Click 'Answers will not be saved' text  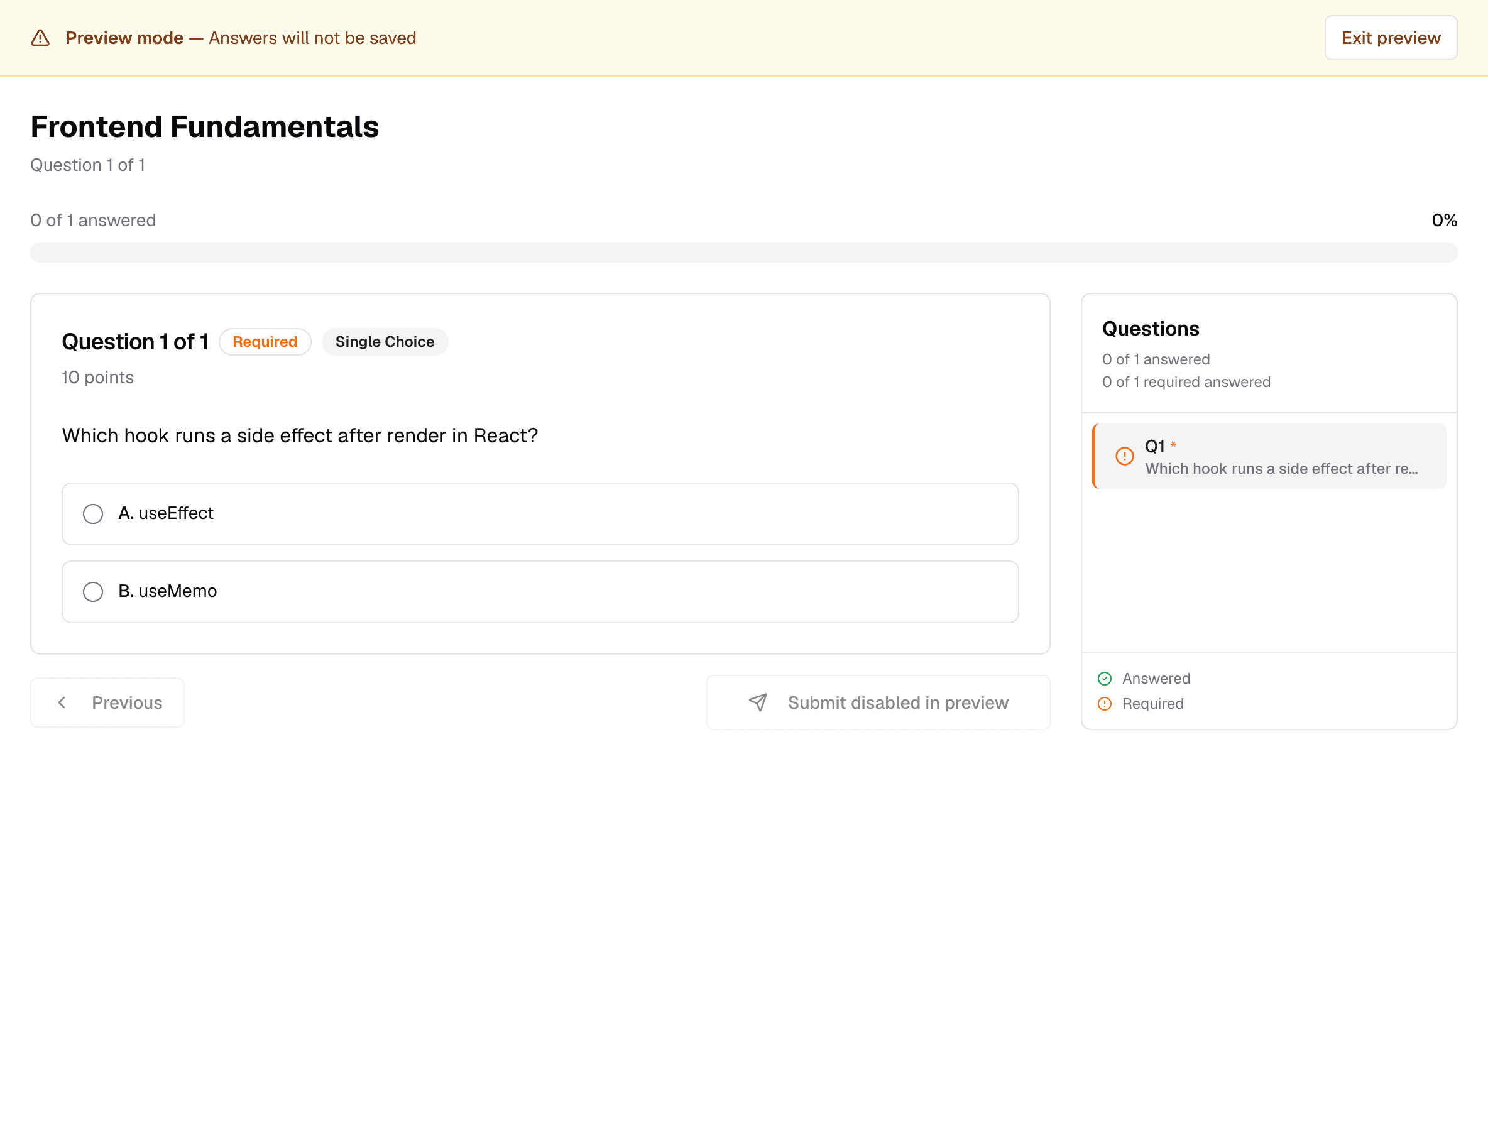(x=312, y=38)
